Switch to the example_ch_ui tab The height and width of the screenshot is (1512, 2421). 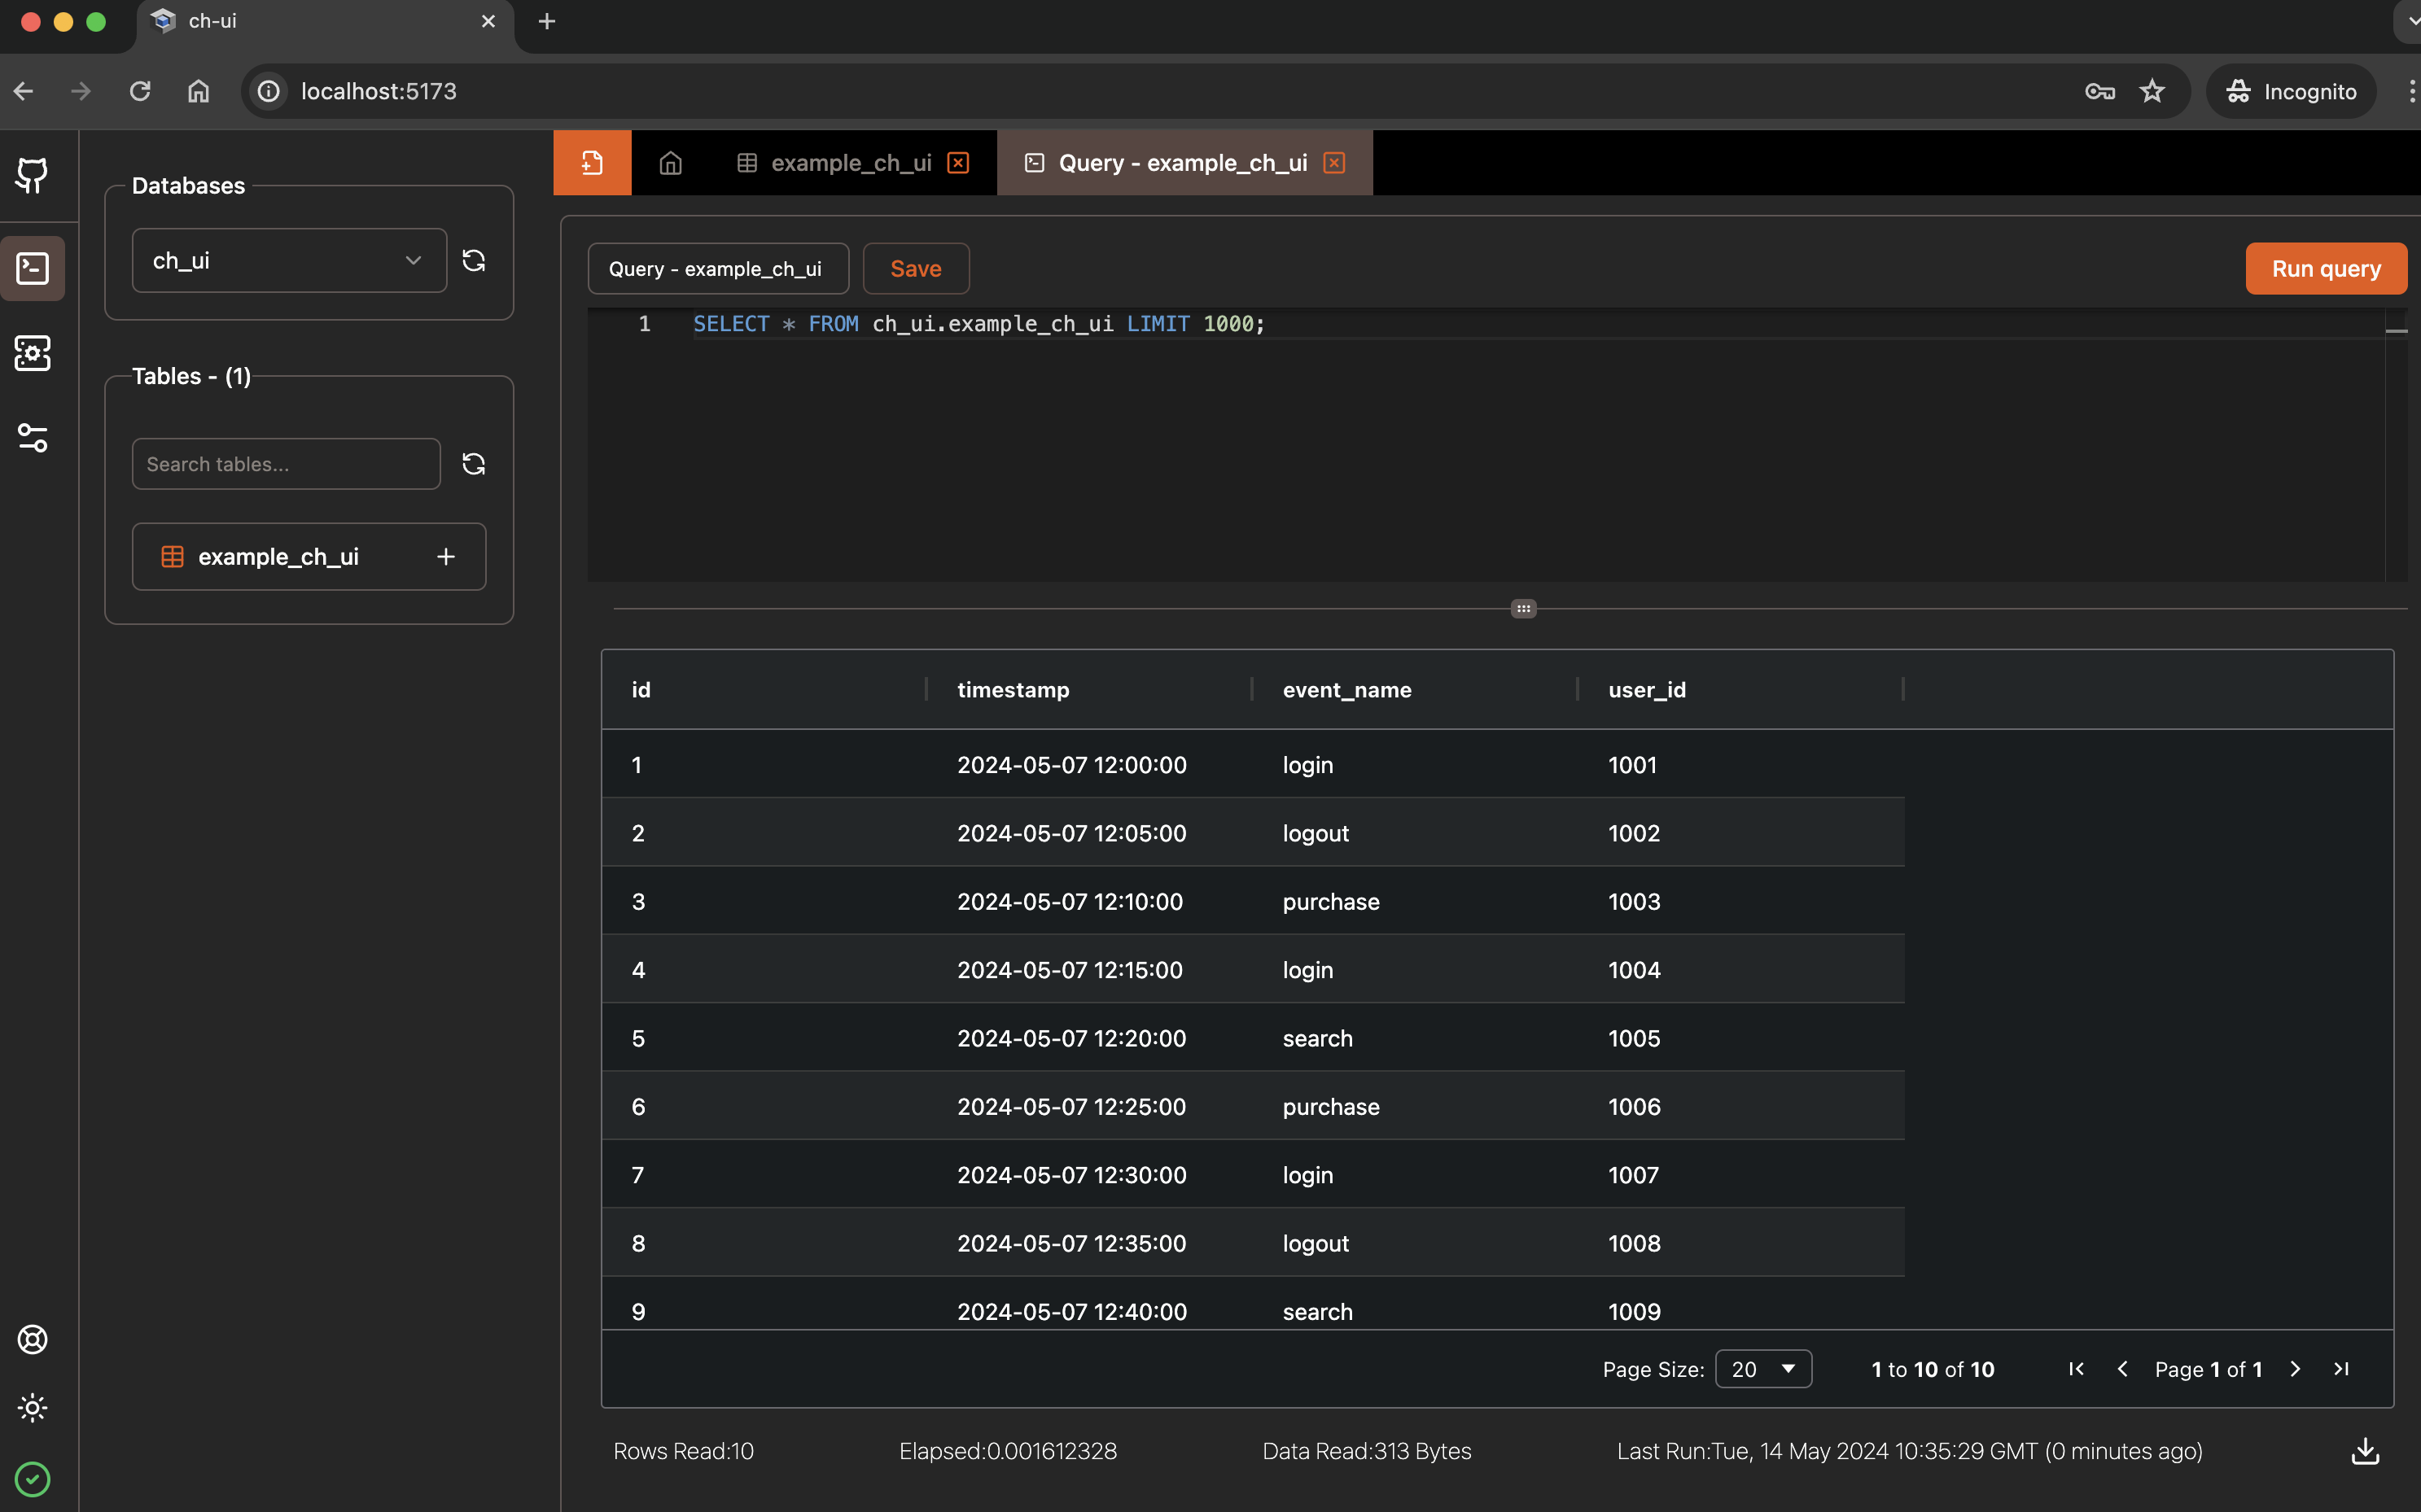[x=852, y=162]
